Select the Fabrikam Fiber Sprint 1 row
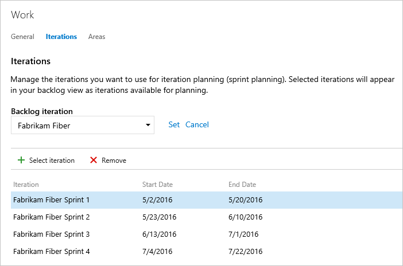 pos(207,199)
